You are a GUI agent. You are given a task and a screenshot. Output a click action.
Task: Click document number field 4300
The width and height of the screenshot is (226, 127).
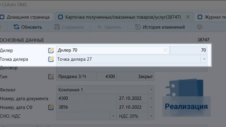click(71, 98)
